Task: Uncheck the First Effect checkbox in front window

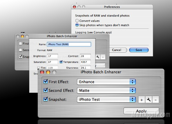Action: click(46, 82)
